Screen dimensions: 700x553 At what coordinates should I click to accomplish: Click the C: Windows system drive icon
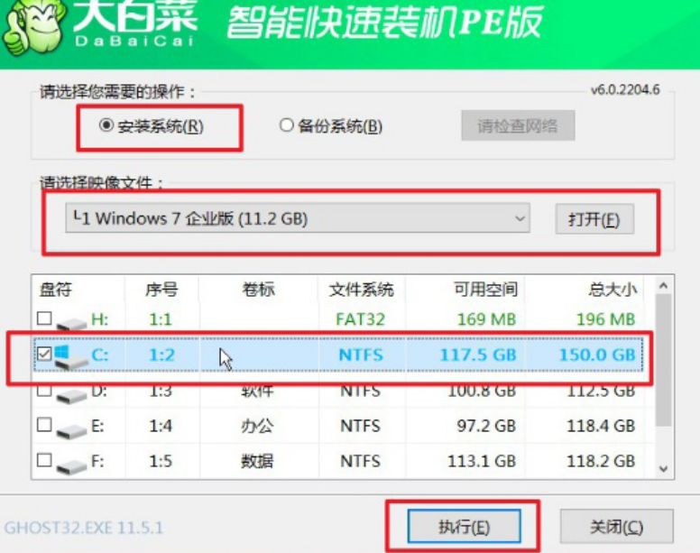coord(70,357)
